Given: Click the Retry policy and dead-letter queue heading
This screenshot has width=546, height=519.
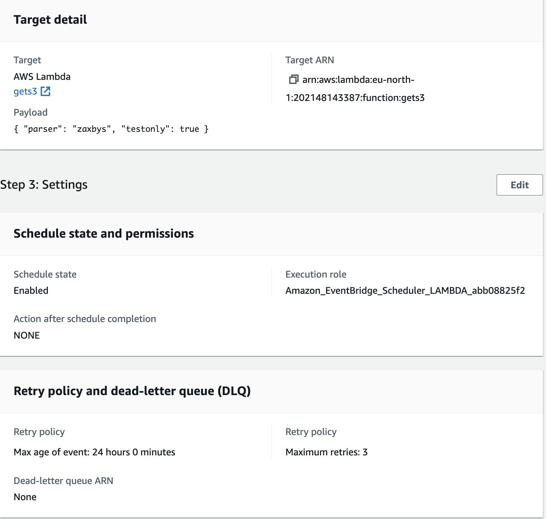Looking at the screenshot, I should 132,391.
